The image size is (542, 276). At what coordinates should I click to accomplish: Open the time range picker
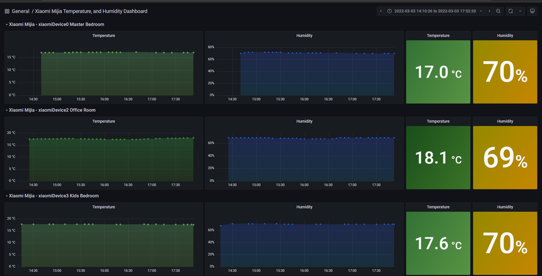coord(435,11)
